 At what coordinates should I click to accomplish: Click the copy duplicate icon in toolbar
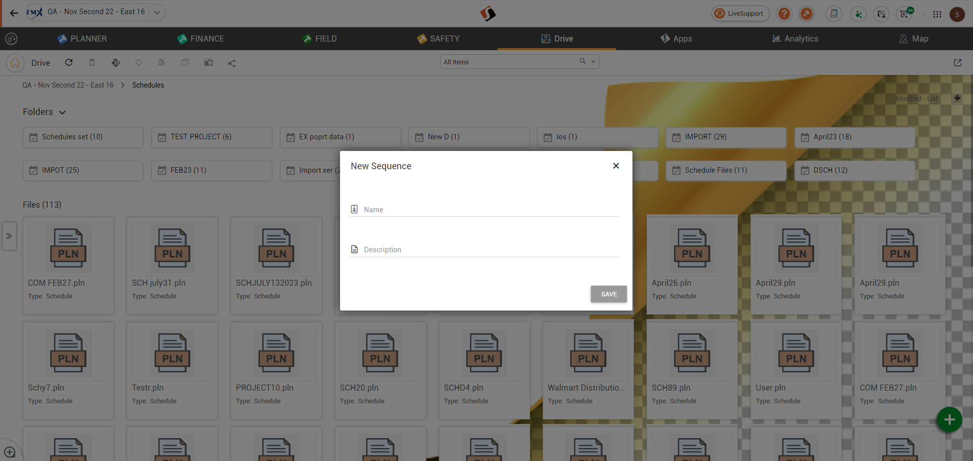[x=185, y=62]
